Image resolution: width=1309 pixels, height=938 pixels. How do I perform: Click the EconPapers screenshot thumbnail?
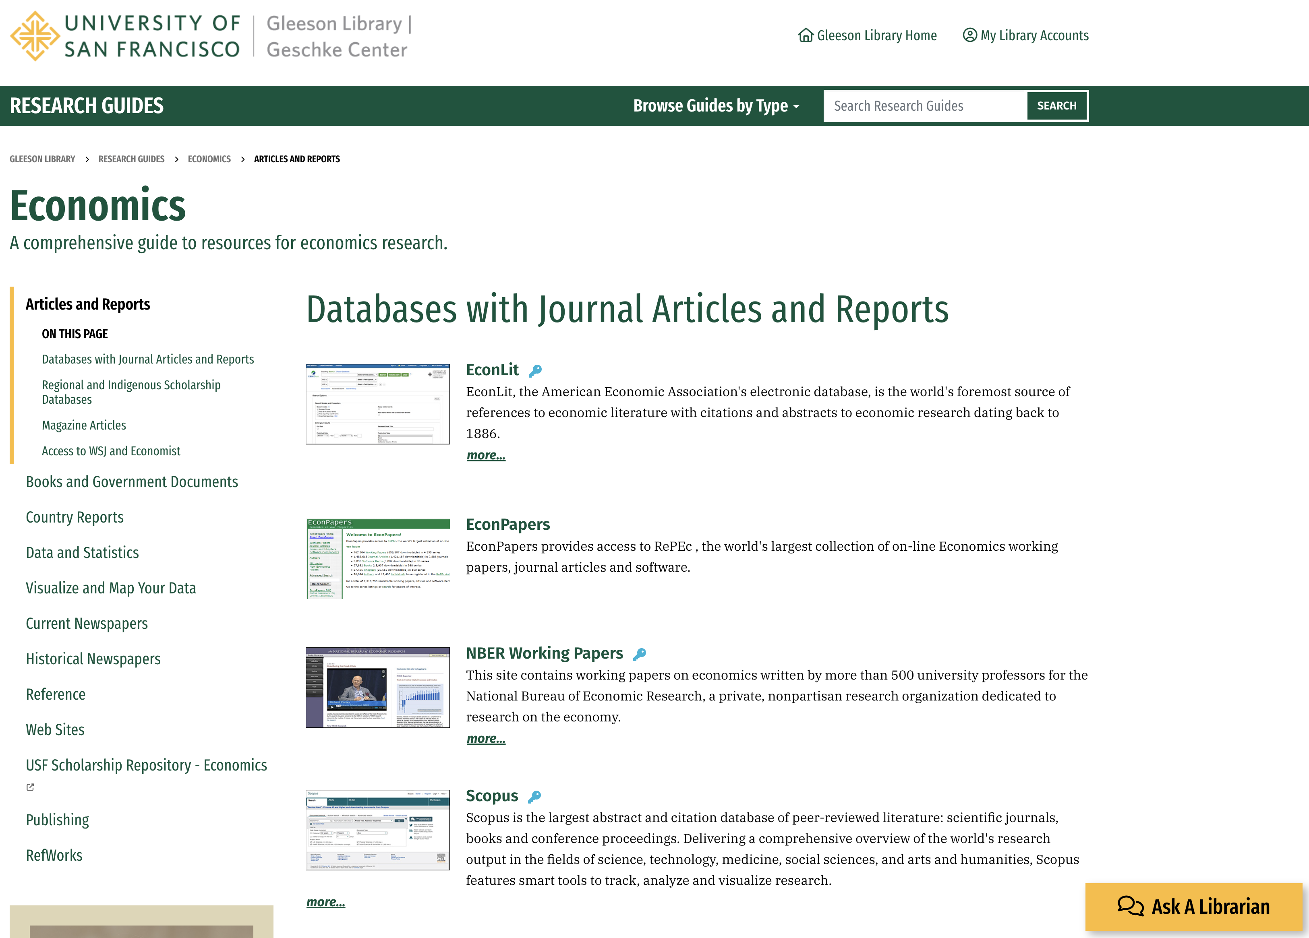[377, 558]
